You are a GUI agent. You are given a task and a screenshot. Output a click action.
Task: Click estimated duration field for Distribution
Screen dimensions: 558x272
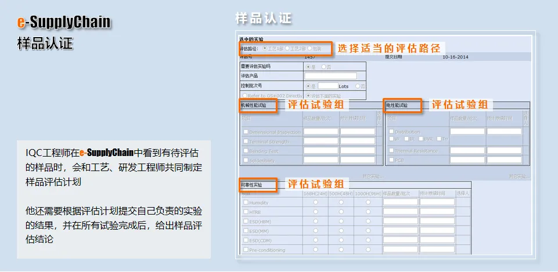(x=504, y=131)
